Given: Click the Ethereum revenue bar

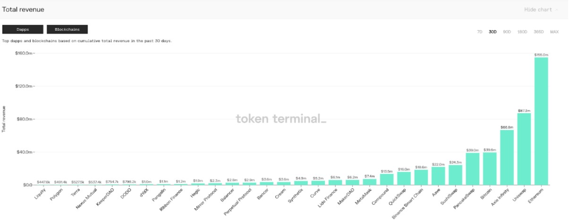Looking at the screenshot, I should point(541,121).
